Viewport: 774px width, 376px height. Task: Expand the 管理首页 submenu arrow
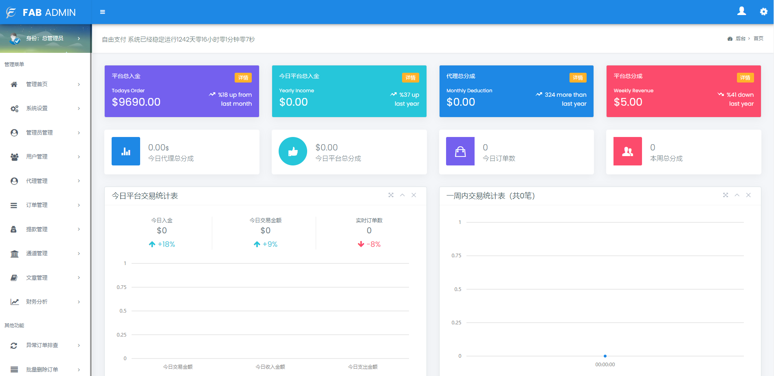(x=79, y=85)
